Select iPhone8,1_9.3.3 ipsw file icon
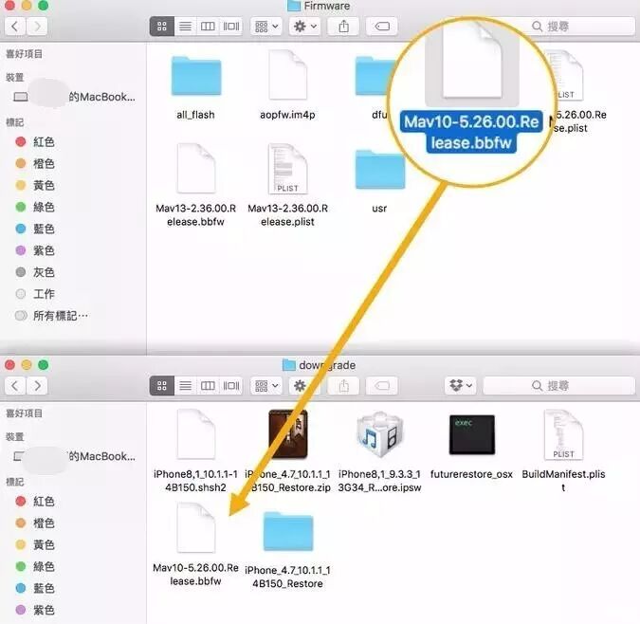This screenshot has width=640, height=624. point(379,435)
